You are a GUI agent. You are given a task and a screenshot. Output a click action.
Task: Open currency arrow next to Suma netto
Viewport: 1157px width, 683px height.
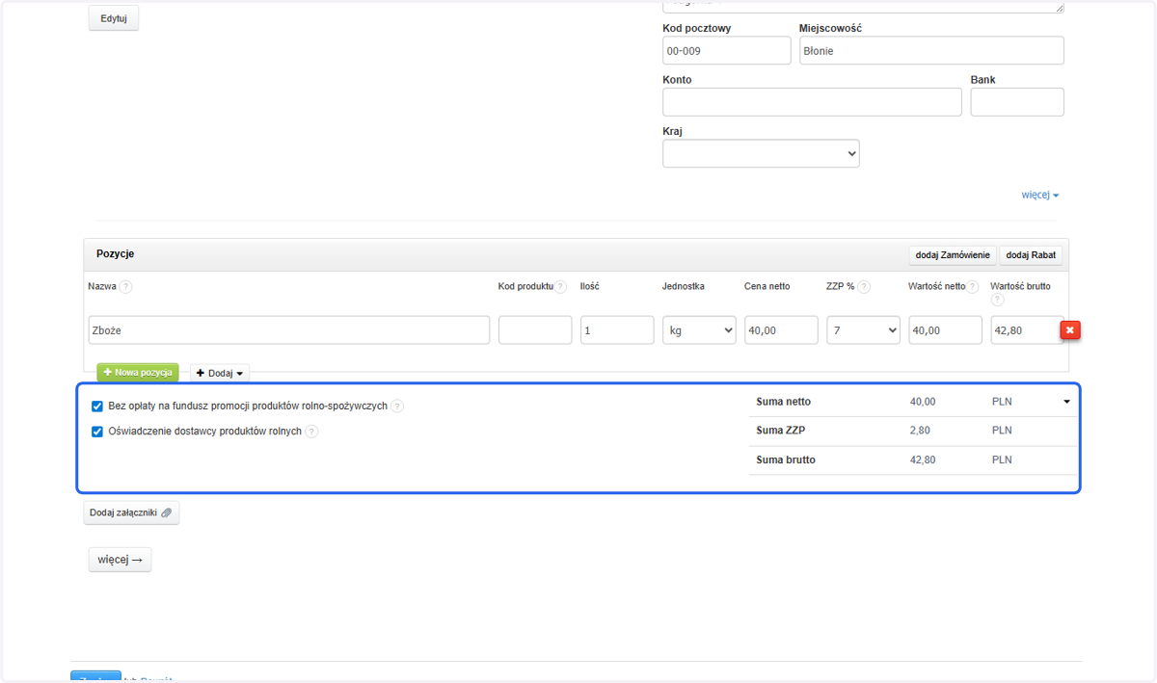click(1067, 402)
